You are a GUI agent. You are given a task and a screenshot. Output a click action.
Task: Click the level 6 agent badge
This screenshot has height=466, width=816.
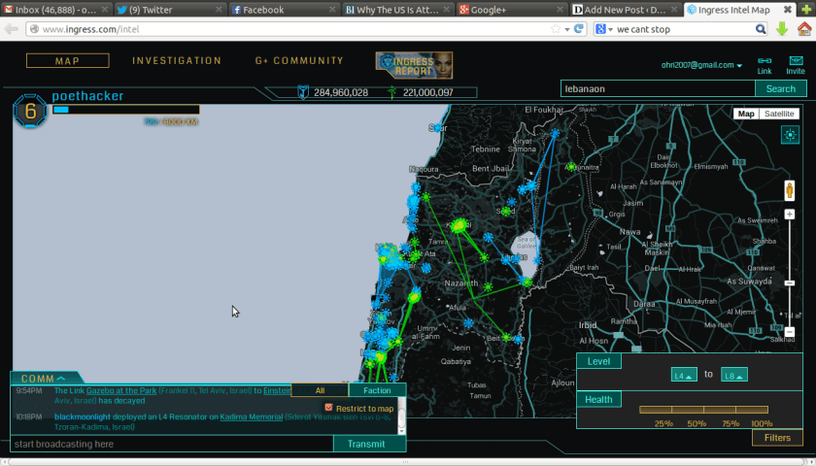(30, 112)
